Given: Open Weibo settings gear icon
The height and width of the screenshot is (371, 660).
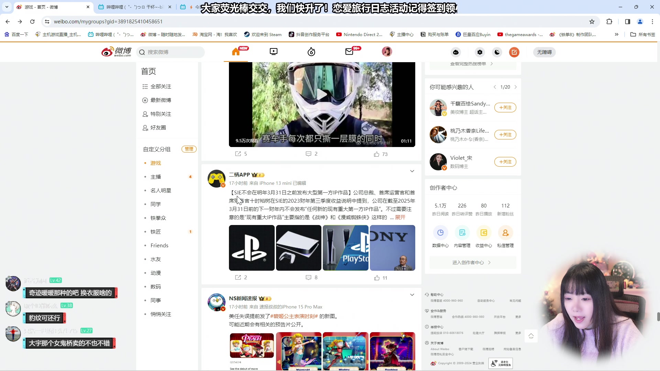Looking at the screenshot, I should click(x=480, y=52).
